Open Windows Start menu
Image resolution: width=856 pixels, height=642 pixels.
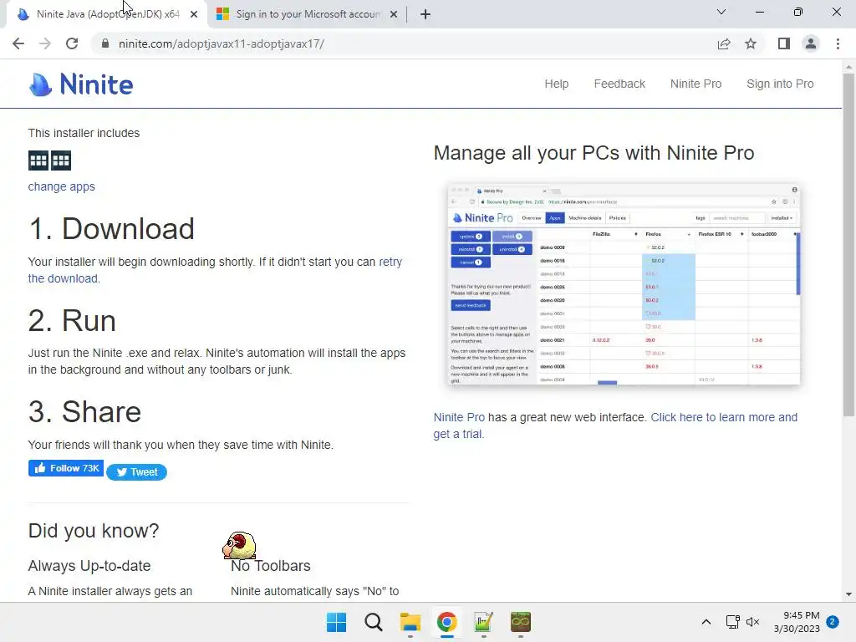tap(336, 622)
